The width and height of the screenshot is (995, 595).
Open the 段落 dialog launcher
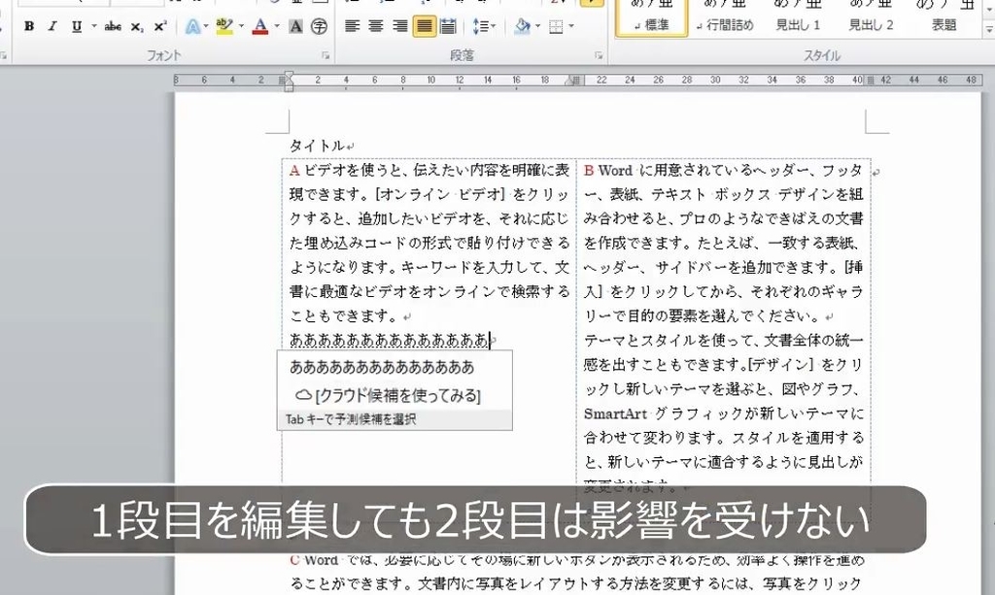[599, 55]
